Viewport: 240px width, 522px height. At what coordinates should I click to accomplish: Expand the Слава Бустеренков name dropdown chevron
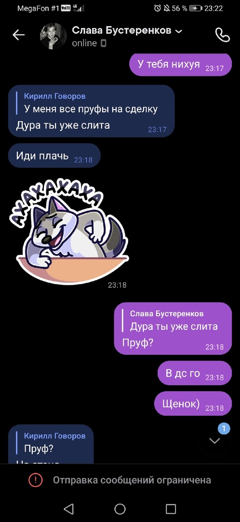[x=179, y=31]
